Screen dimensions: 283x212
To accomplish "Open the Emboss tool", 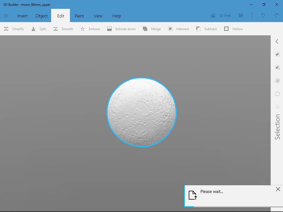I will [90, 29].
